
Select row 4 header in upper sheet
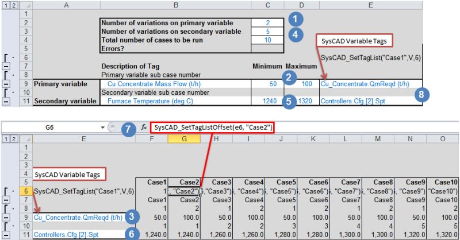(x=26, y=40)
